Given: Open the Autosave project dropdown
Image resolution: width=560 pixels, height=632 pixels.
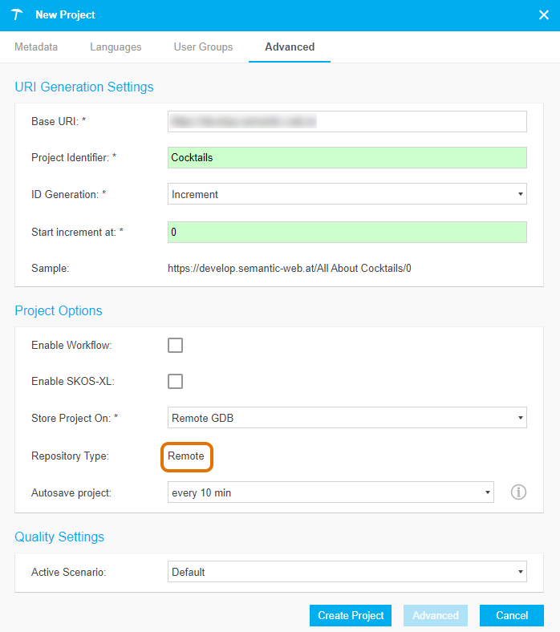Looking at the screenshot, I should click(331, 492).
